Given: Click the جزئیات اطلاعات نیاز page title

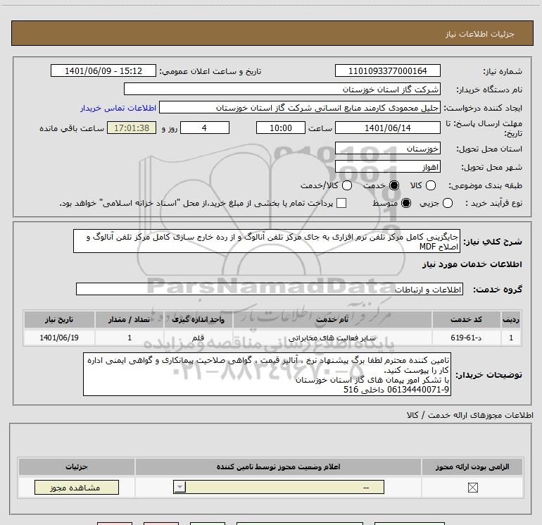Looking at the screenshot, I should 480,34.
